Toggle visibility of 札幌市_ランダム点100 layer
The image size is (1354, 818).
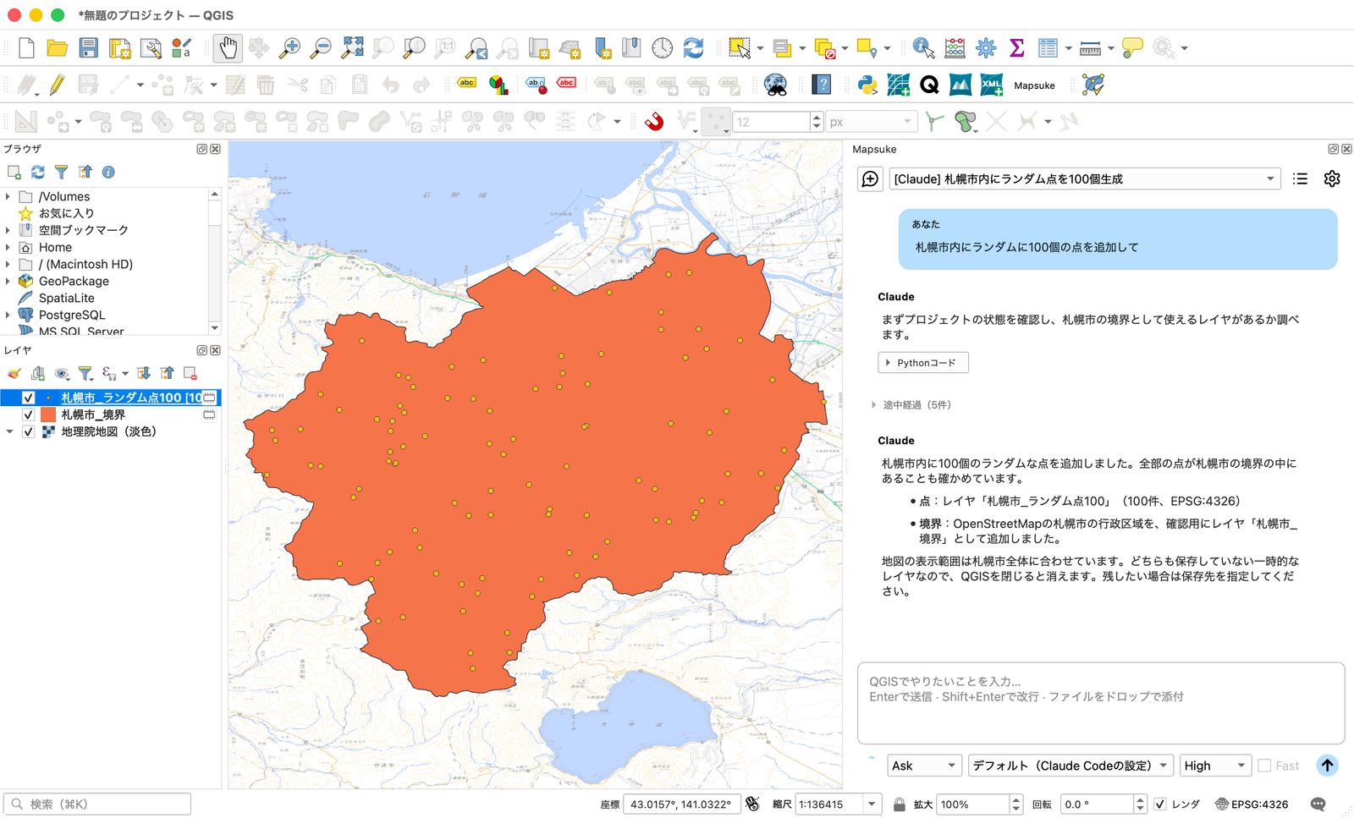pos(28,398)
